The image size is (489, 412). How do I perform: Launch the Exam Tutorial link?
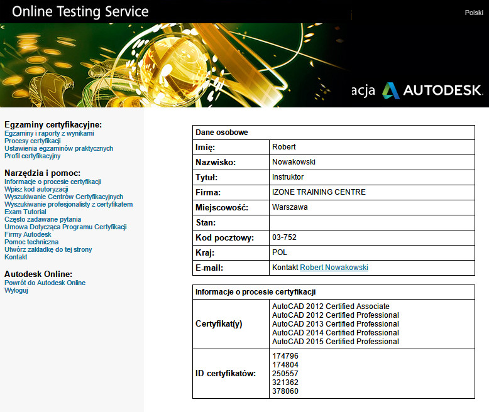[25, 212]
